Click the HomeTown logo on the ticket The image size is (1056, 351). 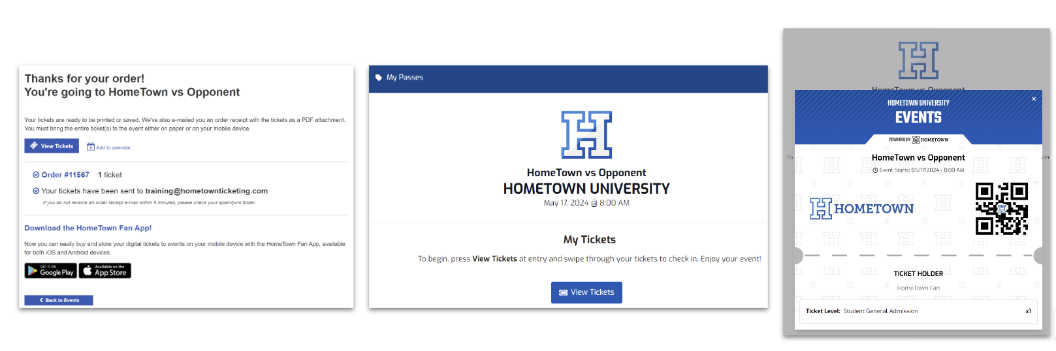click(862, 209)
